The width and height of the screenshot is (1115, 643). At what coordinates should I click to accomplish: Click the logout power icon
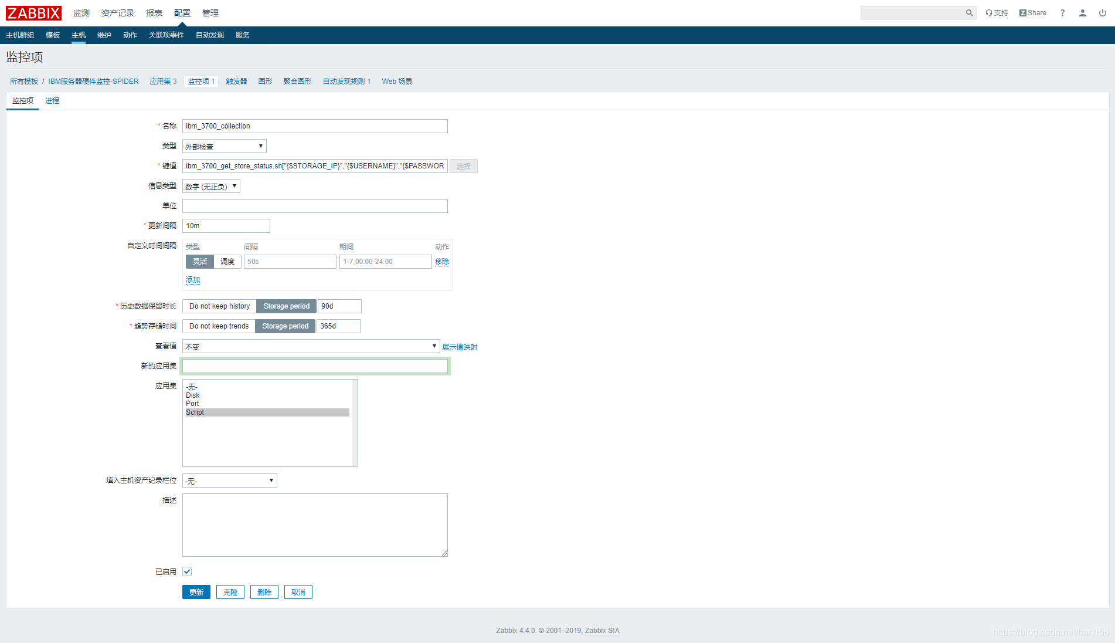(x=1102, y=13)
